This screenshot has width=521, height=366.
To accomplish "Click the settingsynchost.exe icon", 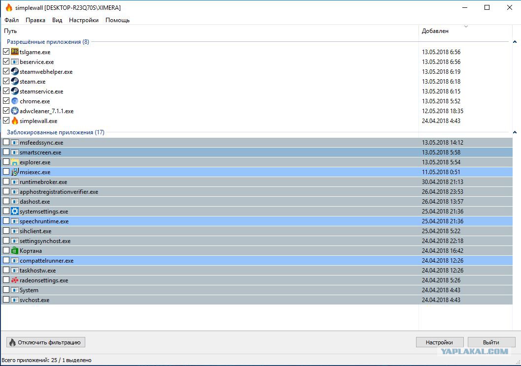I will point(15,241).
